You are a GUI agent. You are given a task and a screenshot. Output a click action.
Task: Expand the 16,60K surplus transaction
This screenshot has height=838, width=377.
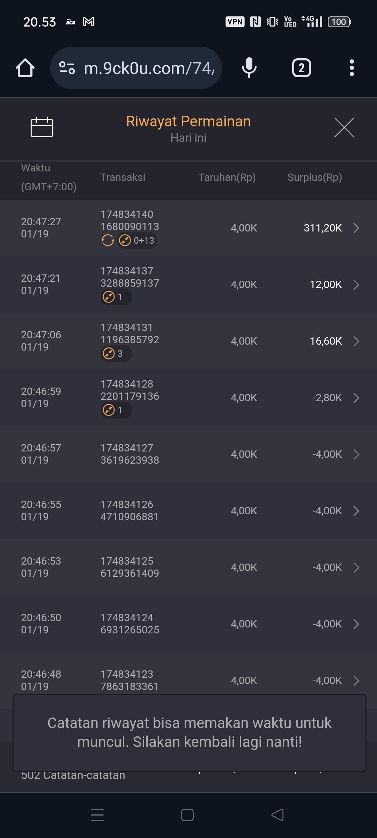356,341
